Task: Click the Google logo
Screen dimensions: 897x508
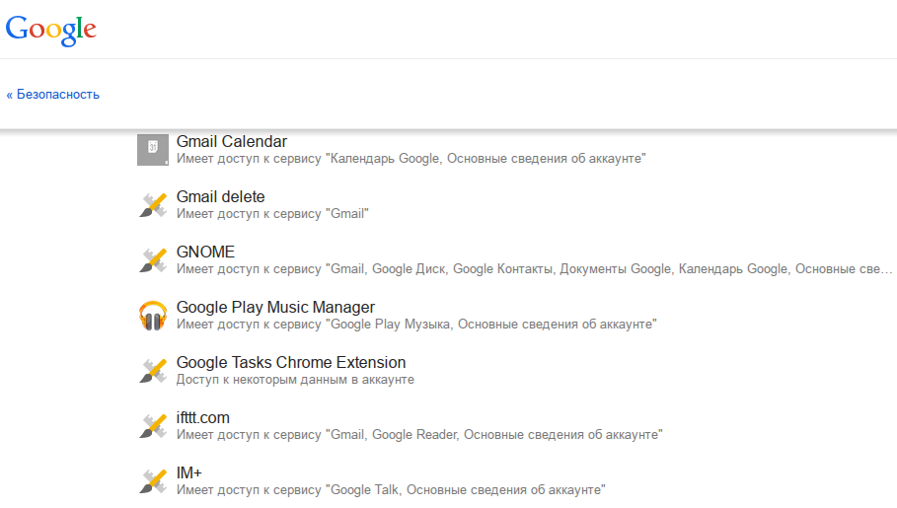Action: (50, 29)
